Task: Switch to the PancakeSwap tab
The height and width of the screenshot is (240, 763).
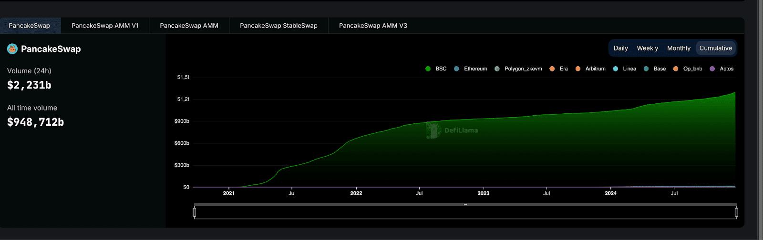Action: (x=30, y=26)
